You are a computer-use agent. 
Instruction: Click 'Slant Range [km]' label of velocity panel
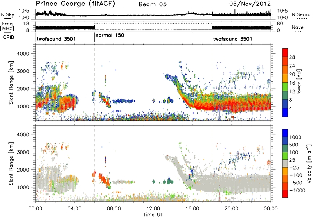(11, 163)
